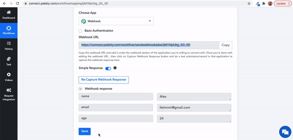This screenshot has width=293, height=140.
Task: Click the browser back arrow
Action: [x=4, y=3]
